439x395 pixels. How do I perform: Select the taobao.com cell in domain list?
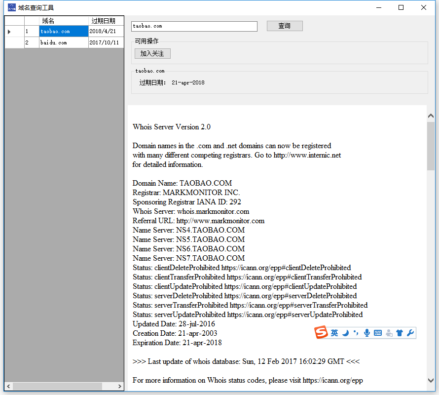coord(64,32)
